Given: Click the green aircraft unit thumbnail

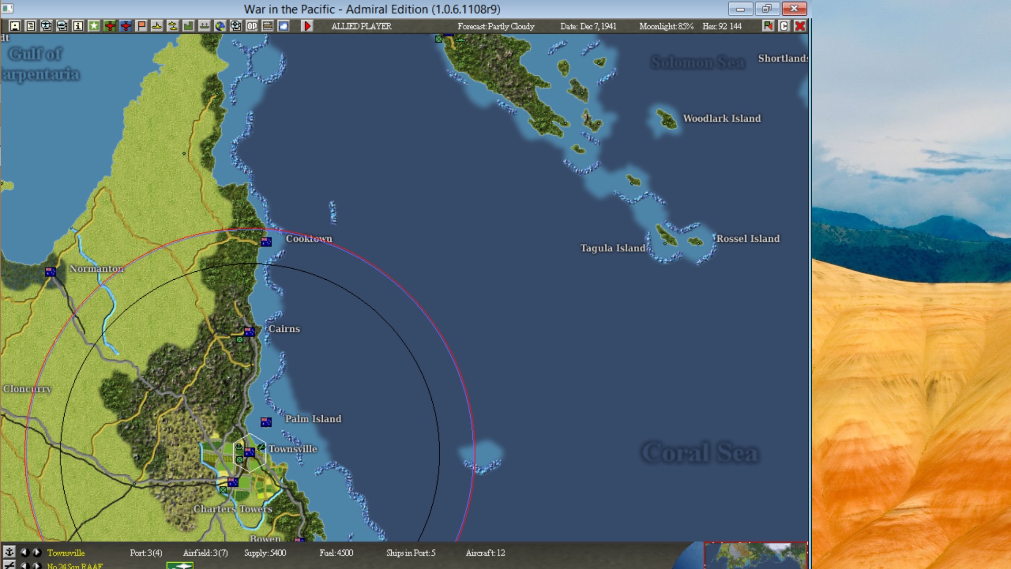Looking at the screenshot, I should coord(180,566).
